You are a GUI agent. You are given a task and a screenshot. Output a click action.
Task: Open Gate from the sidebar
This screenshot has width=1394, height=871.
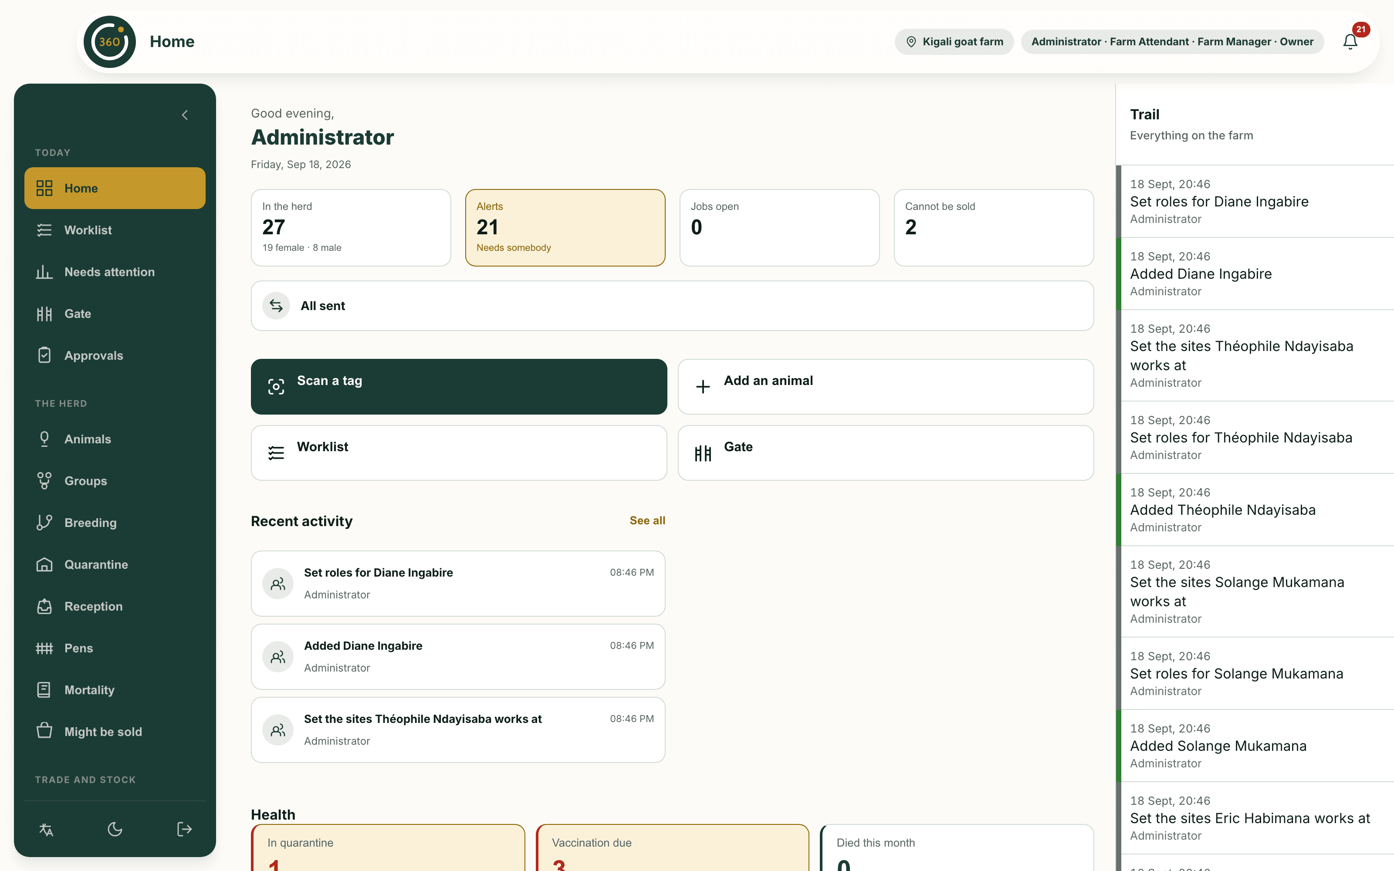point(115,314)
